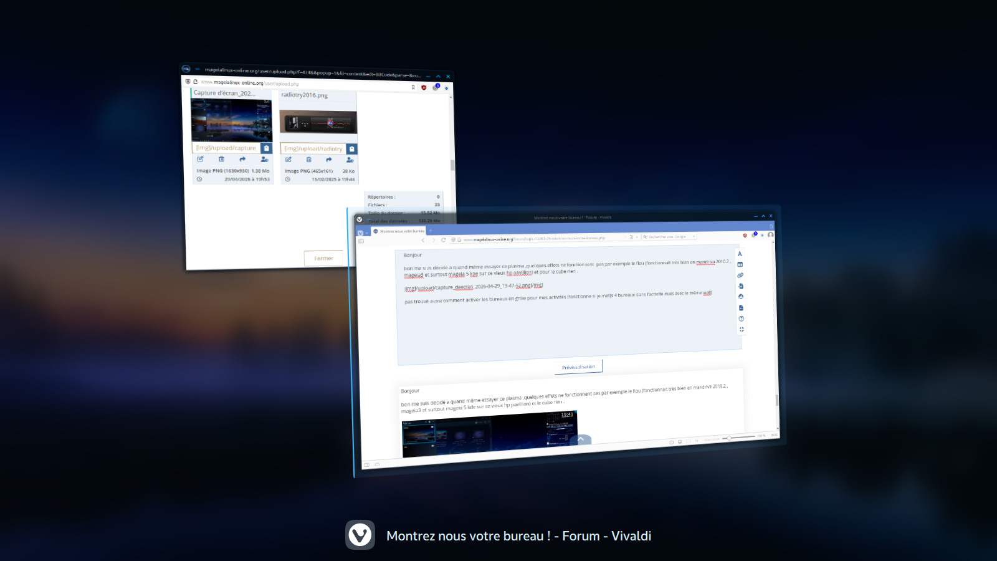This screenshot has height=561, width=997.
Task: Delete the Capture d'écran file
Action: coord(221,159)
